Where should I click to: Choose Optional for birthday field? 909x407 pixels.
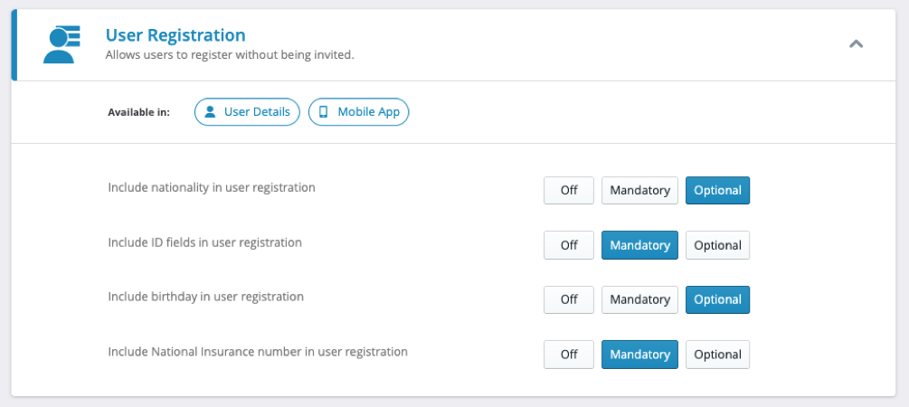click(x=717, y=299)
